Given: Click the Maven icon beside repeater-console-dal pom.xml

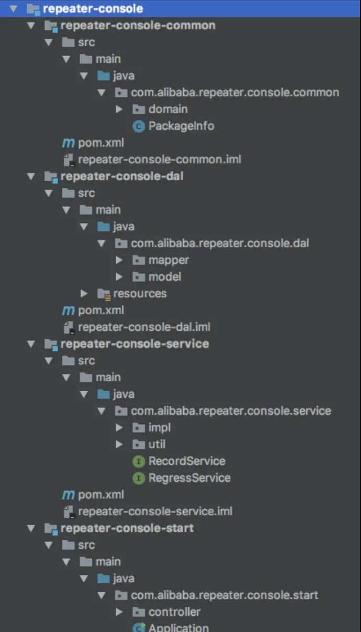Looking at the screenshot, I should tap(67, 310).
